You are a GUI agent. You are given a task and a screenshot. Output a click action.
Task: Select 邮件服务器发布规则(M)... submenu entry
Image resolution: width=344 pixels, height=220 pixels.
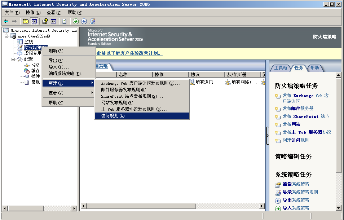click(142, 90)
